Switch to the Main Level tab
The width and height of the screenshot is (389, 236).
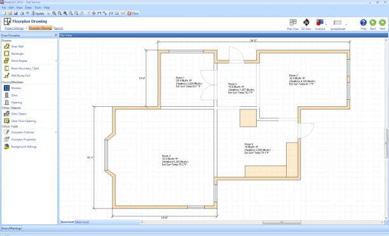82,222
